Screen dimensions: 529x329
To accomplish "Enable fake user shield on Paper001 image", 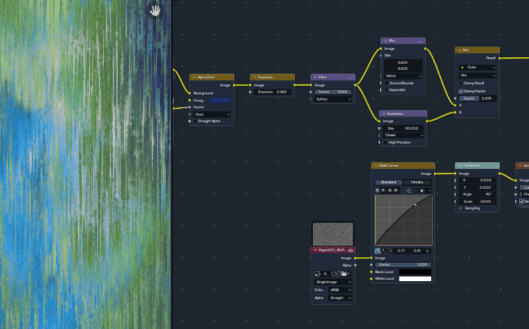I will [x=333, y=274].
